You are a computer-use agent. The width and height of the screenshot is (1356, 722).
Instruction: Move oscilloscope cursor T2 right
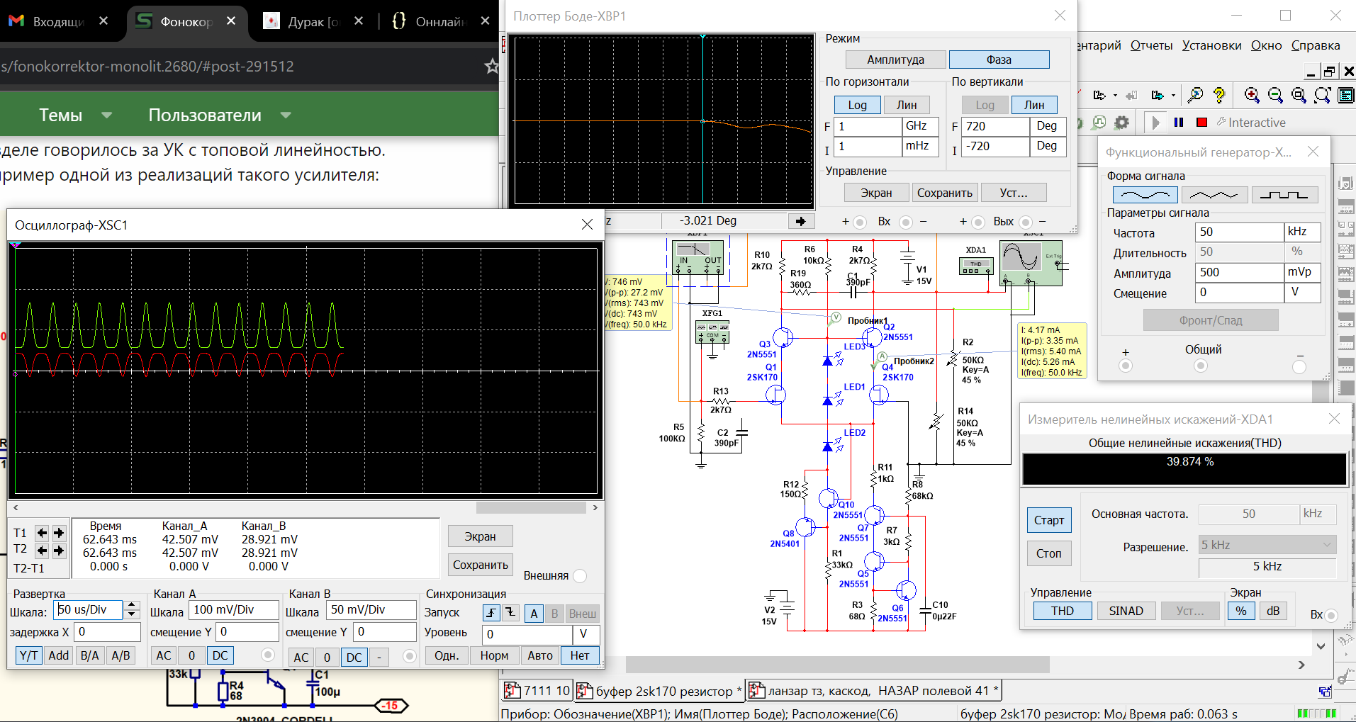click(x=59, y=550)
